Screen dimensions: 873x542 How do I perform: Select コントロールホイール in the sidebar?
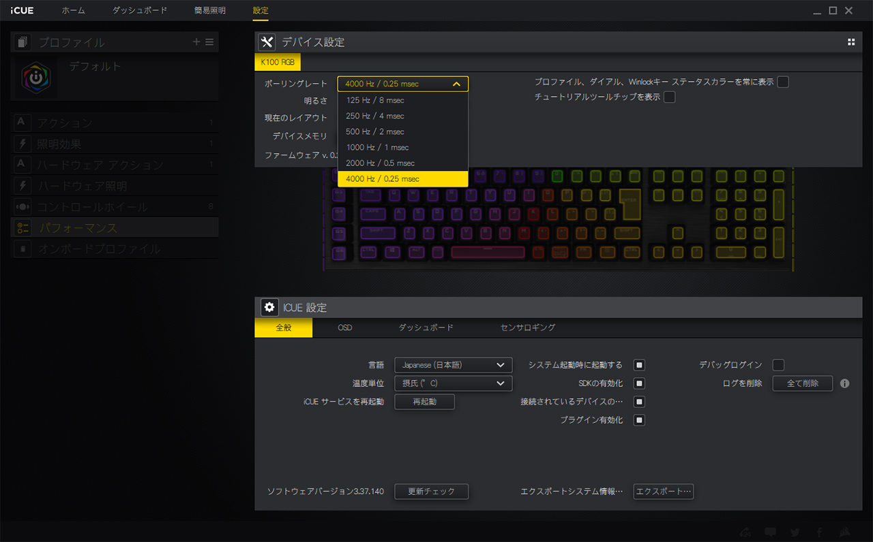115,207
